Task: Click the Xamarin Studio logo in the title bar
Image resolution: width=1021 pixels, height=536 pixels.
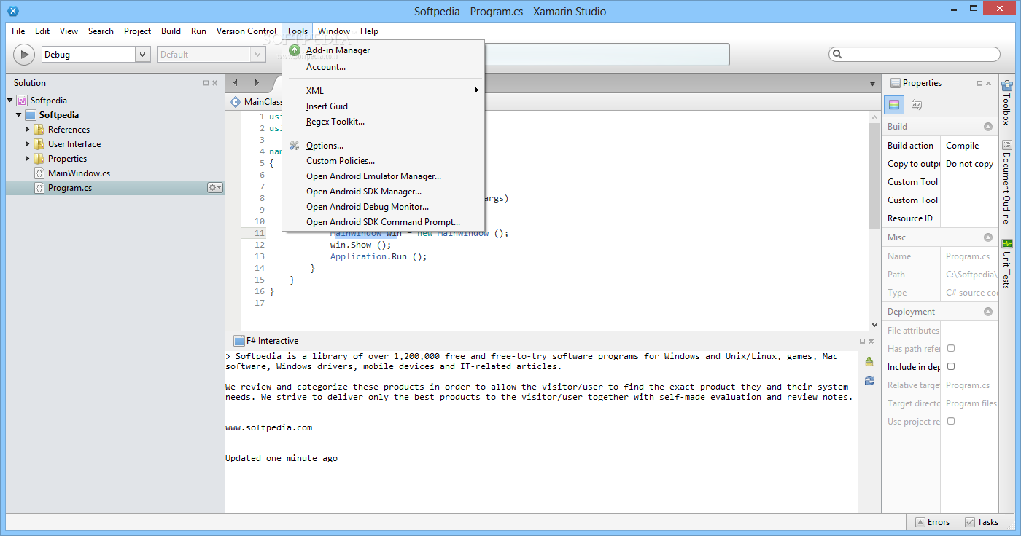Action: tap(12, 11)
